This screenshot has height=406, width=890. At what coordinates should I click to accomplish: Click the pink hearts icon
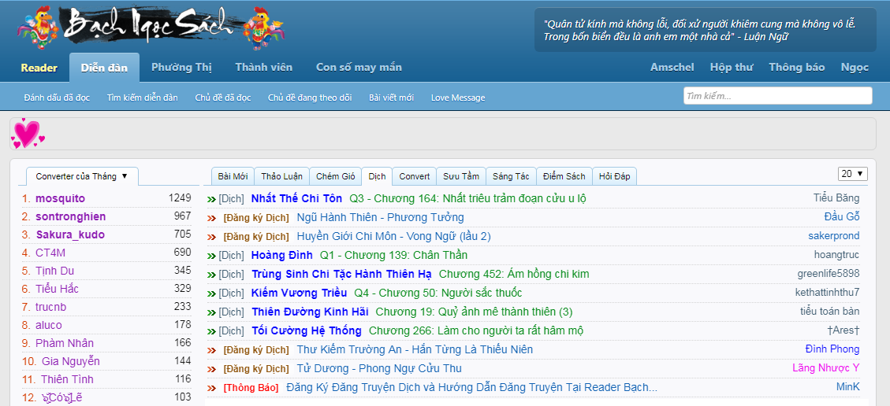tap(28, 134)
